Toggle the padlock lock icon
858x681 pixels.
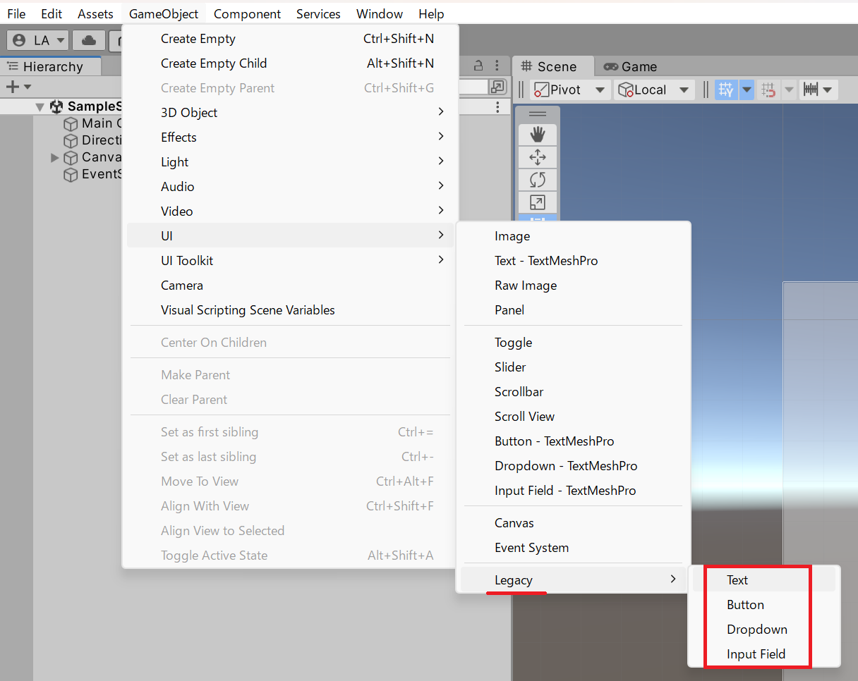coord(478,66)
